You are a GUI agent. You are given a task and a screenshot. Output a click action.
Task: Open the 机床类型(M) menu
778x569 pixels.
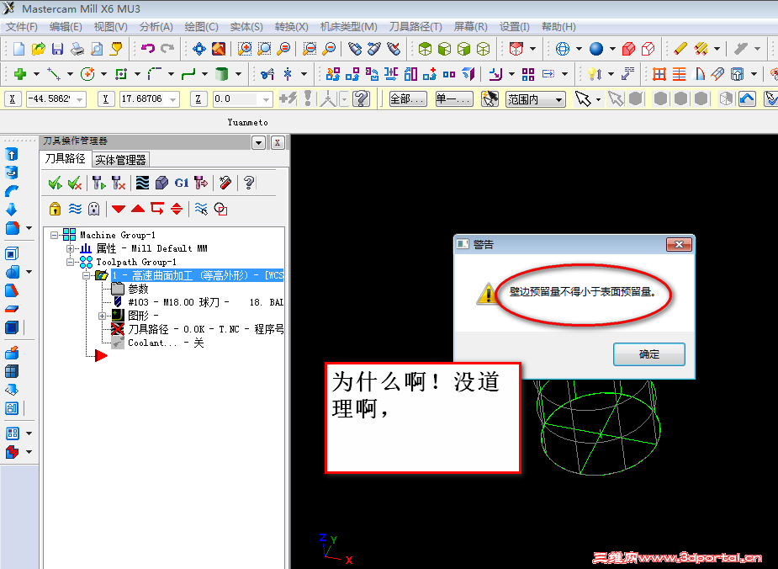pyautogui.click(x=348, y=27)
